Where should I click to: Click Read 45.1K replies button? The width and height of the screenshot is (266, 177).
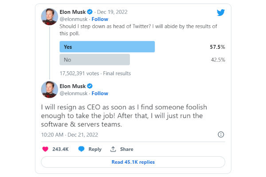[x=133, y=162]
